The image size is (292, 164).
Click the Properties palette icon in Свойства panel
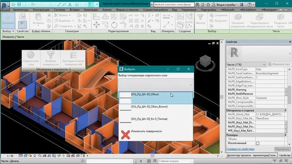22,25
